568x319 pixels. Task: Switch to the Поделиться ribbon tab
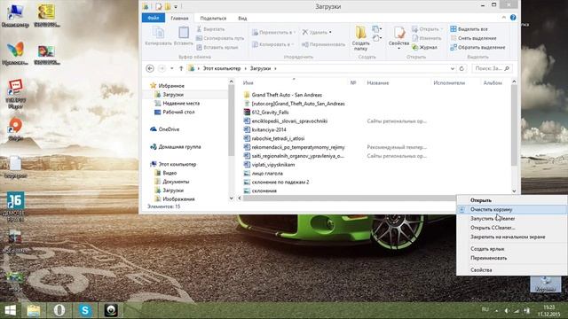point(213,18)
